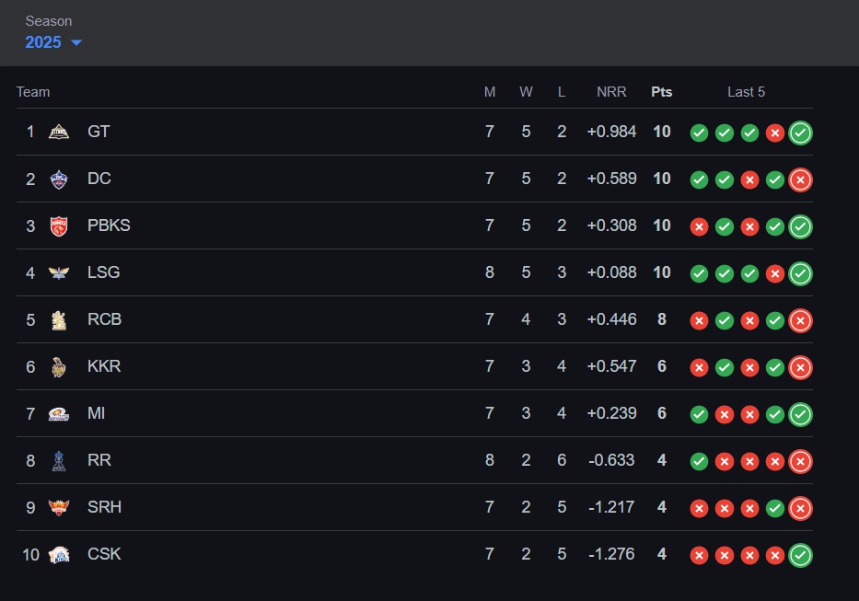Click the dropdown arrow beside 2025
859x601 pixels.
pyautogui.click(x=76, y=43)
